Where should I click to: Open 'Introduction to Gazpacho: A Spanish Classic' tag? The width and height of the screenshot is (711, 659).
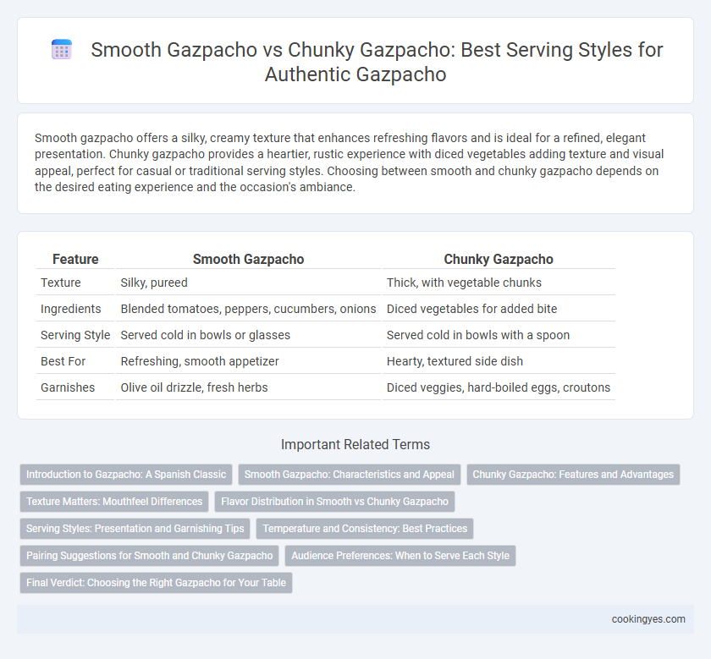pyautogui.click(x=126, y=475)
